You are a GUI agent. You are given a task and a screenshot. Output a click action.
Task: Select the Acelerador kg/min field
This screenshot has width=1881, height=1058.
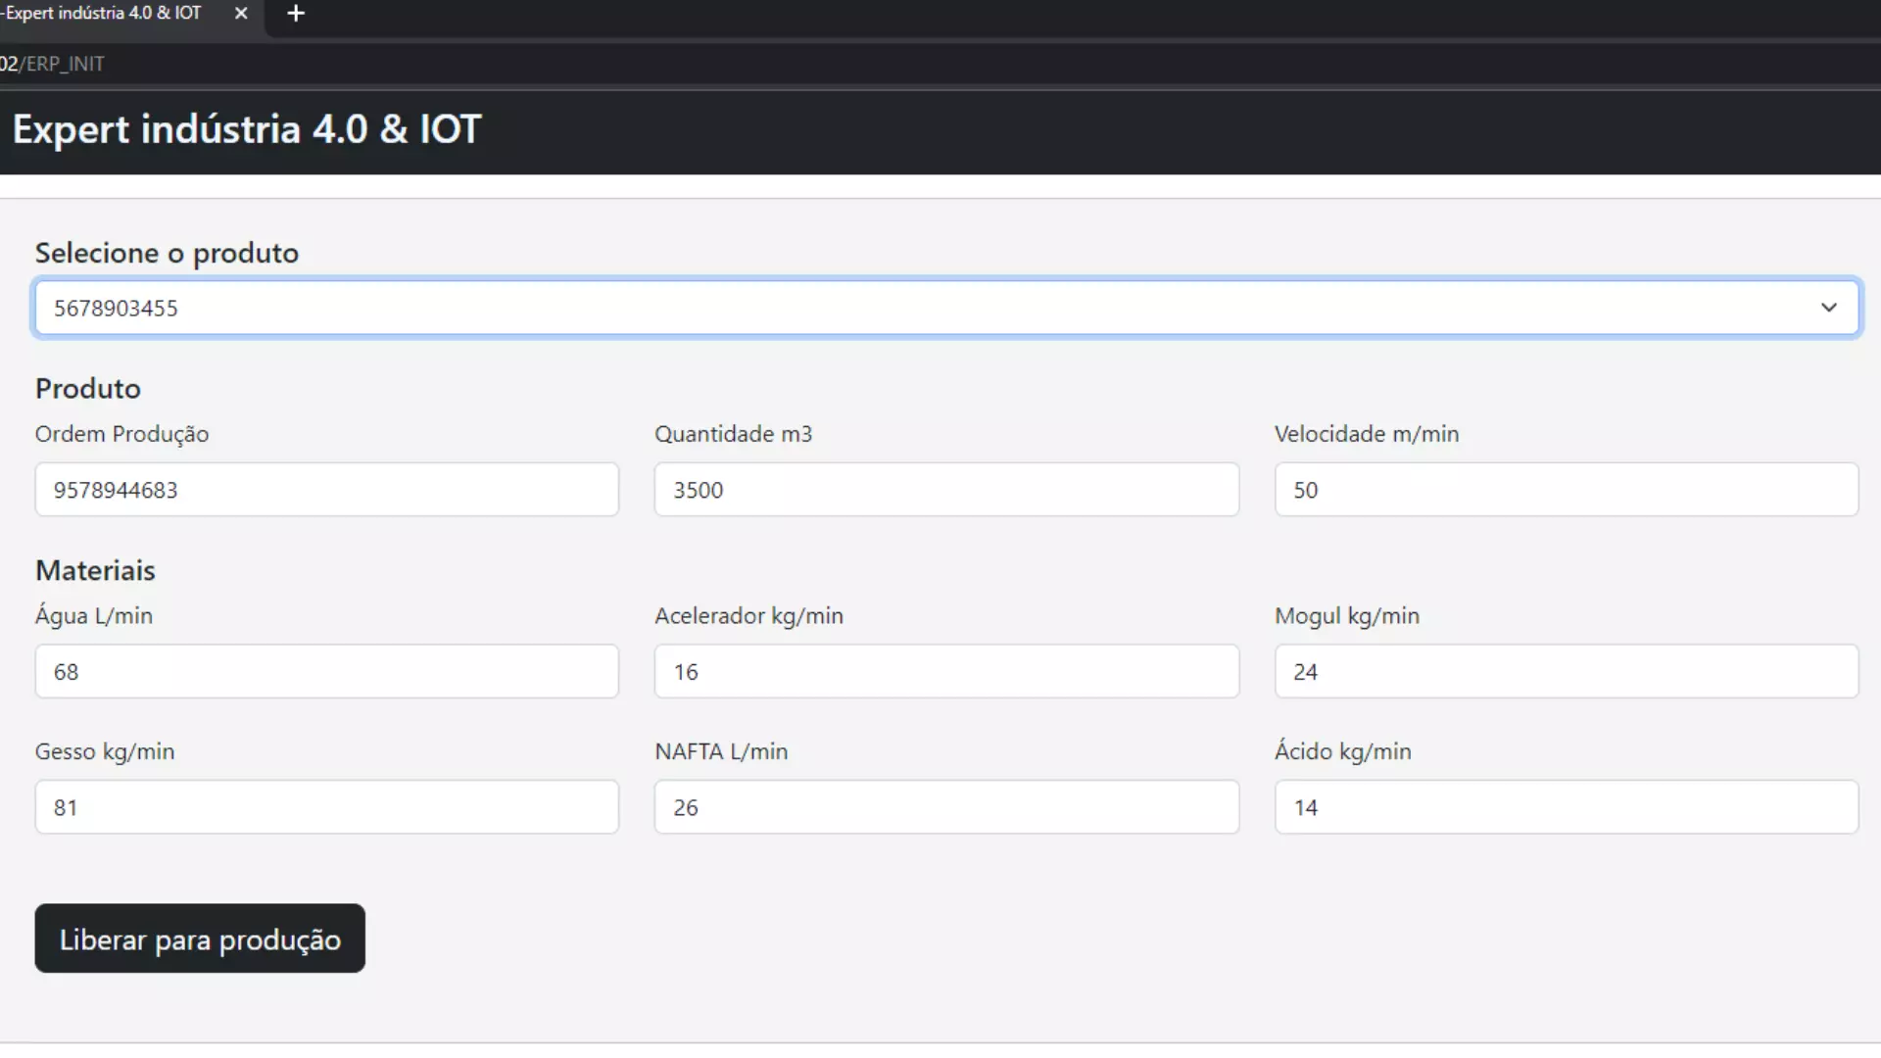946,671
